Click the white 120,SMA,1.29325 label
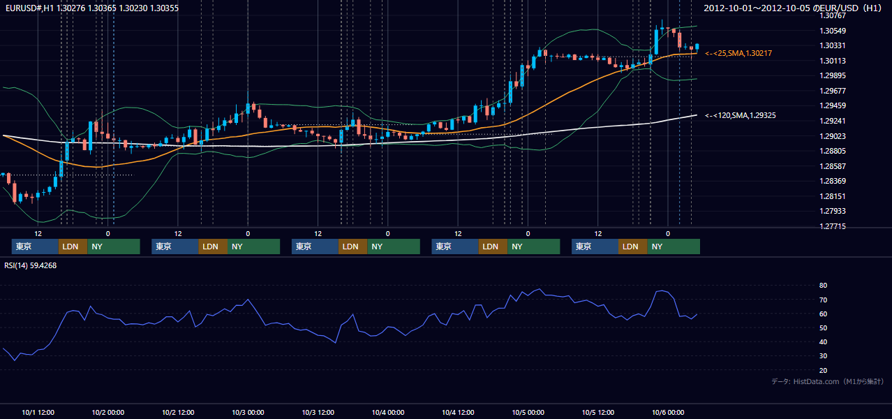Viewport: 892px width, 419px height. point(741,115)
